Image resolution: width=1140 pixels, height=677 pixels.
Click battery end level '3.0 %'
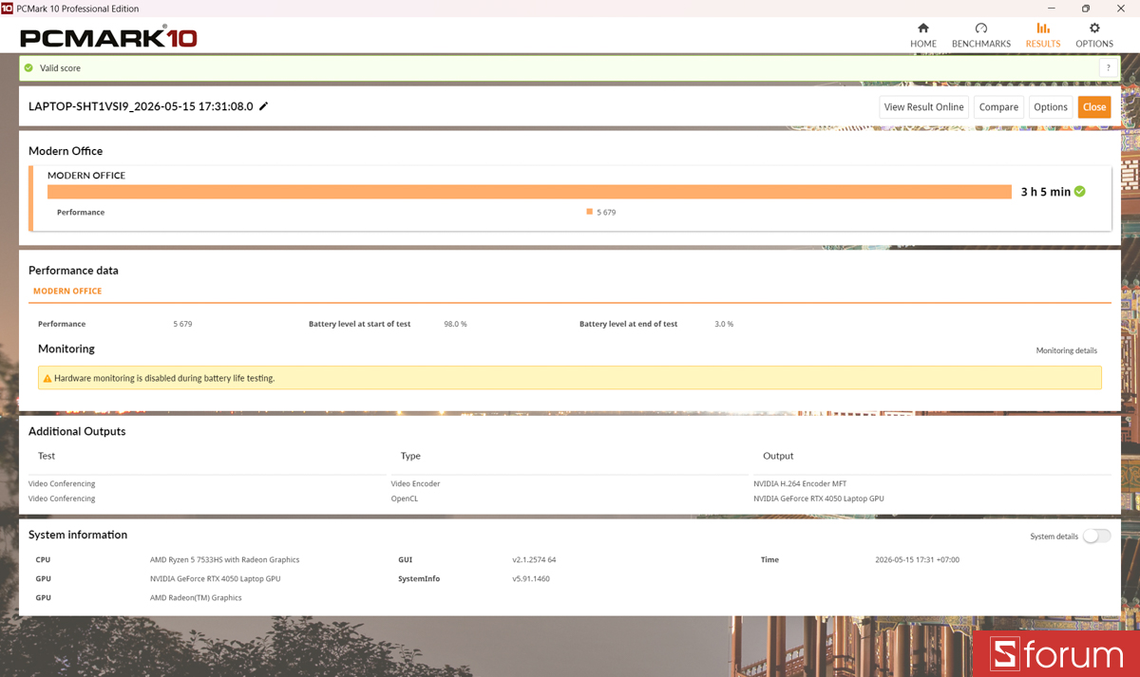click(x=724, y=324)
